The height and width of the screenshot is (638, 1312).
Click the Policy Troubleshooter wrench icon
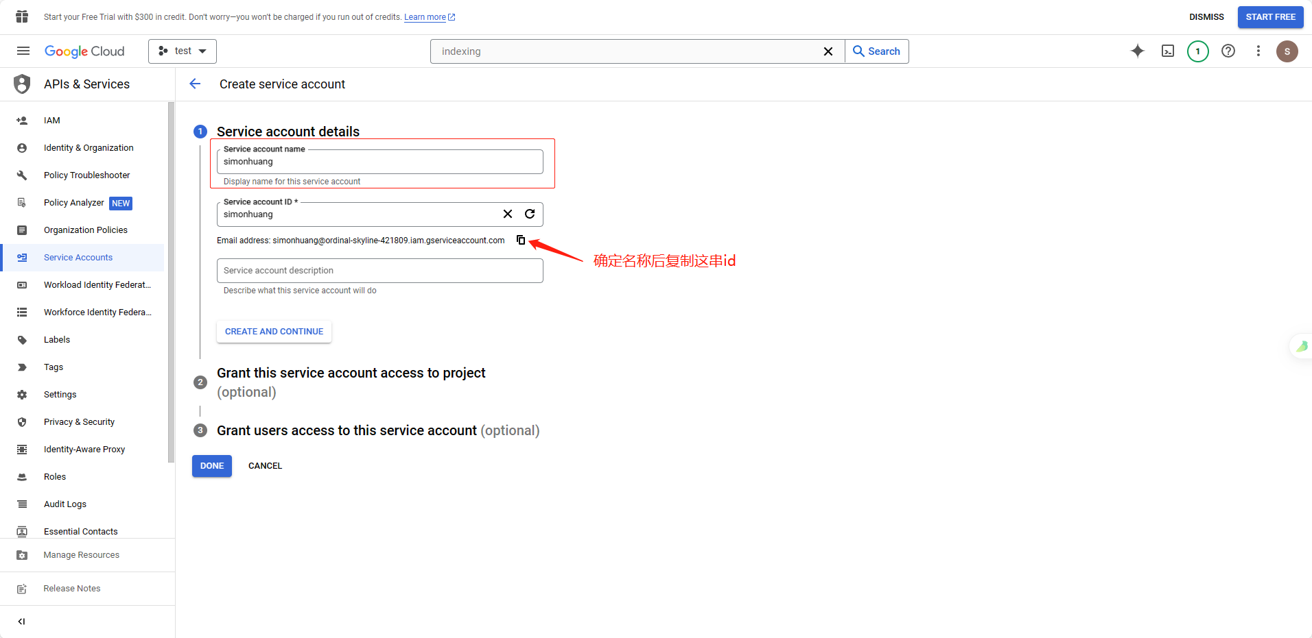(x=22, y=175)
